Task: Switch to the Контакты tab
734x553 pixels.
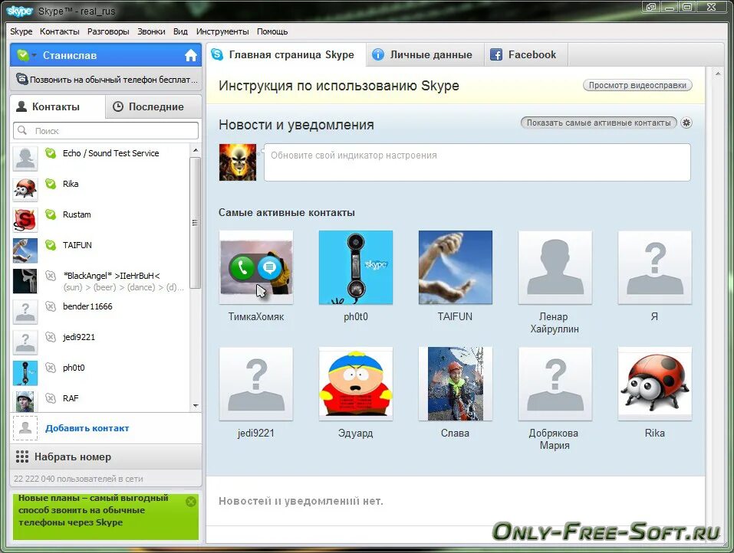Action: pos(57,106)
